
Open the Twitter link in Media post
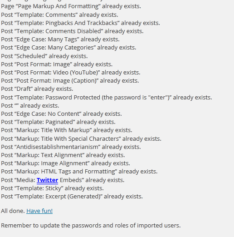(x=47, y=180)
